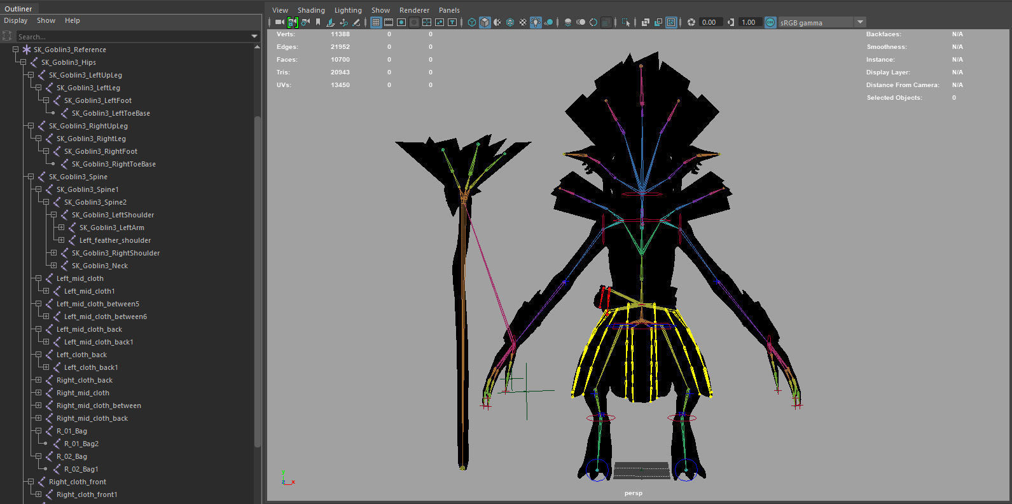This screenshot has height=504, width=1012.
Task: Open the viewport Panels menu
Action: (x=449, y=10)
